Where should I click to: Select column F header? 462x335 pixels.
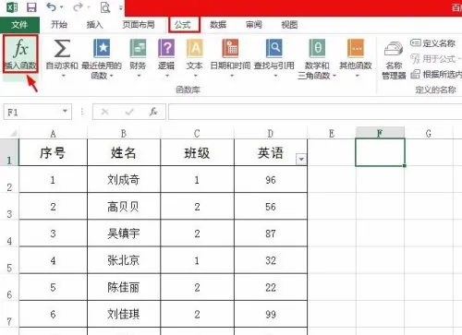point(380,133)
